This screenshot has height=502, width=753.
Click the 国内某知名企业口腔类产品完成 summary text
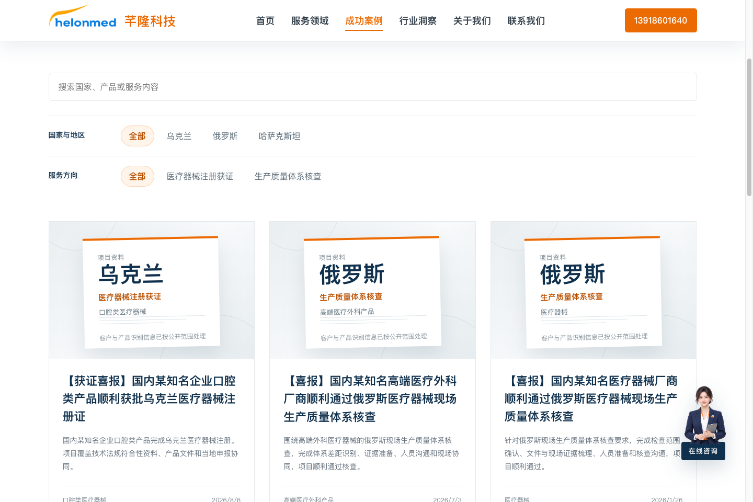coord(152,453)
